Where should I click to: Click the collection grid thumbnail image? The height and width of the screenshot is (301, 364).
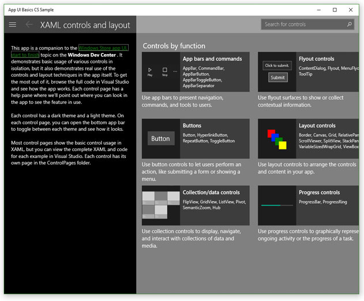click(161, 205)
